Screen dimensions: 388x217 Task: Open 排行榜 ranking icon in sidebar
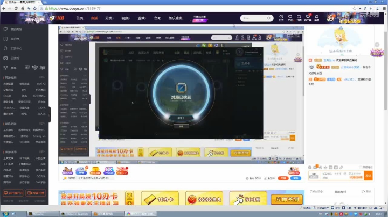(5, 39)
